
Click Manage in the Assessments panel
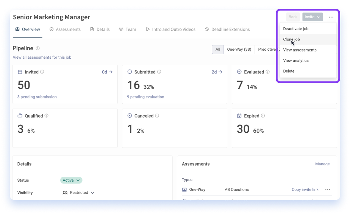click(x=322, y=164)
